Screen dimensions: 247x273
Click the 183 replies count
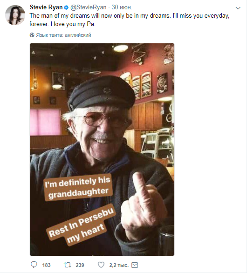(x=46, y=265)
